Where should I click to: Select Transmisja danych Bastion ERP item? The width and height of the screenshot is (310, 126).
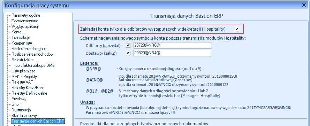point(38,121)
